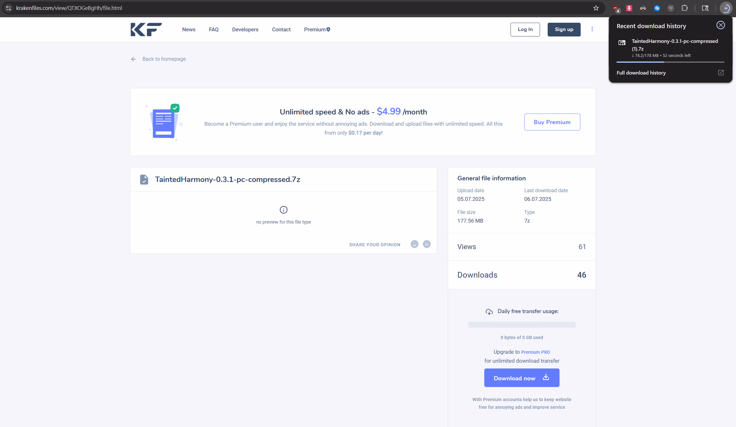Click the KF Krakenfiles logo

(x=146, y=29)
